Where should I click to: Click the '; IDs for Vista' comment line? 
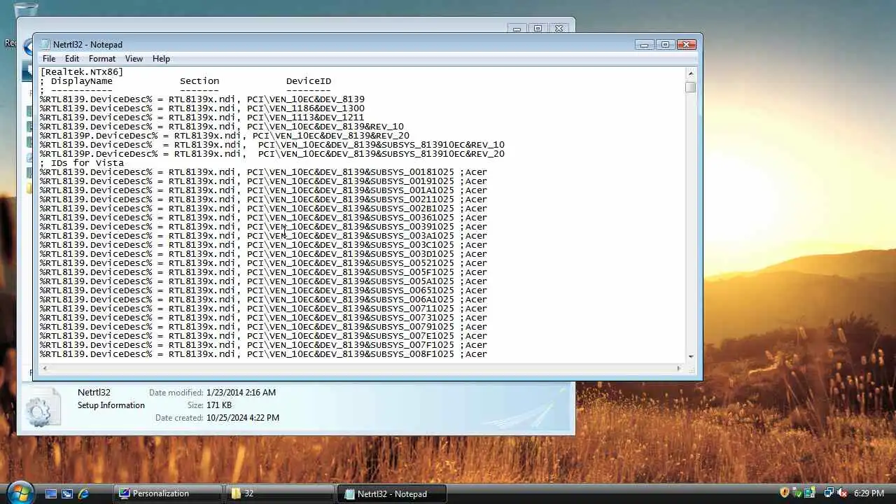(x=82, y=163)
